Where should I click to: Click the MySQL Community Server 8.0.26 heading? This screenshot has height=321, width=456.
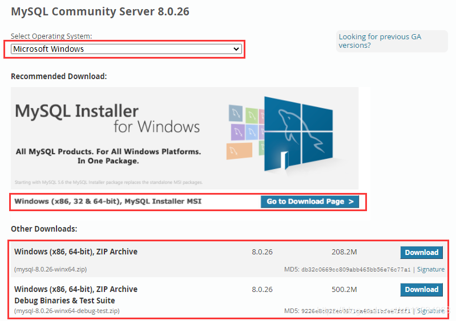pyautogui.click(x=100, y=11)
